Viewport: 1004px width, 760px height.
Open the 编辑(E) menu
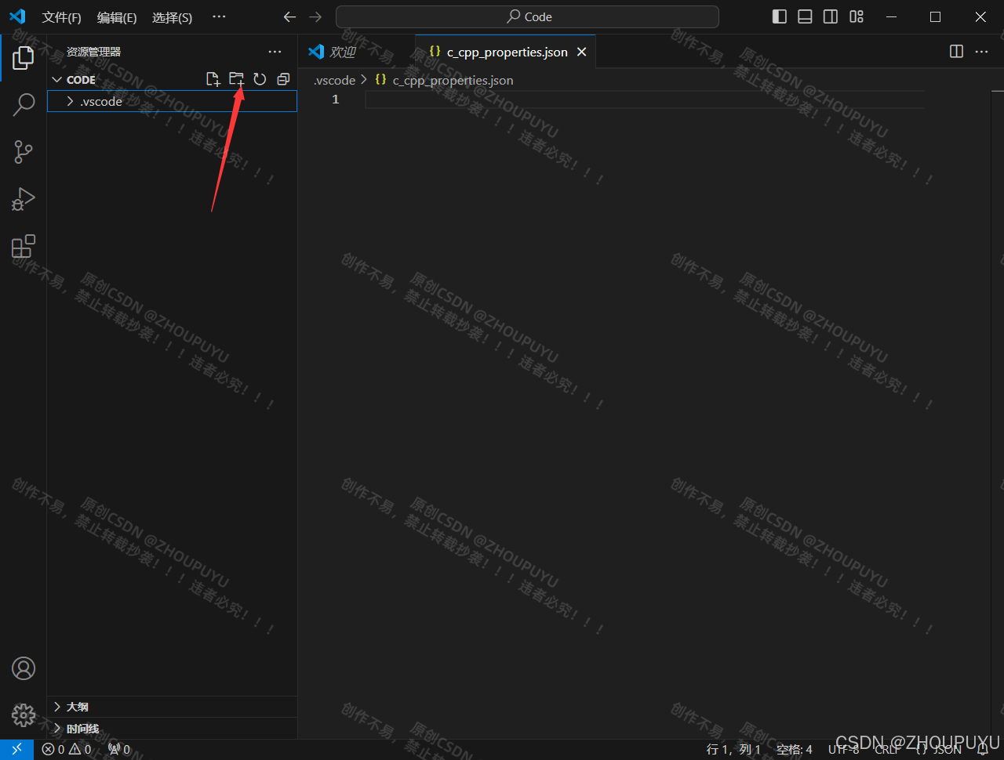[x=117, y=17]
